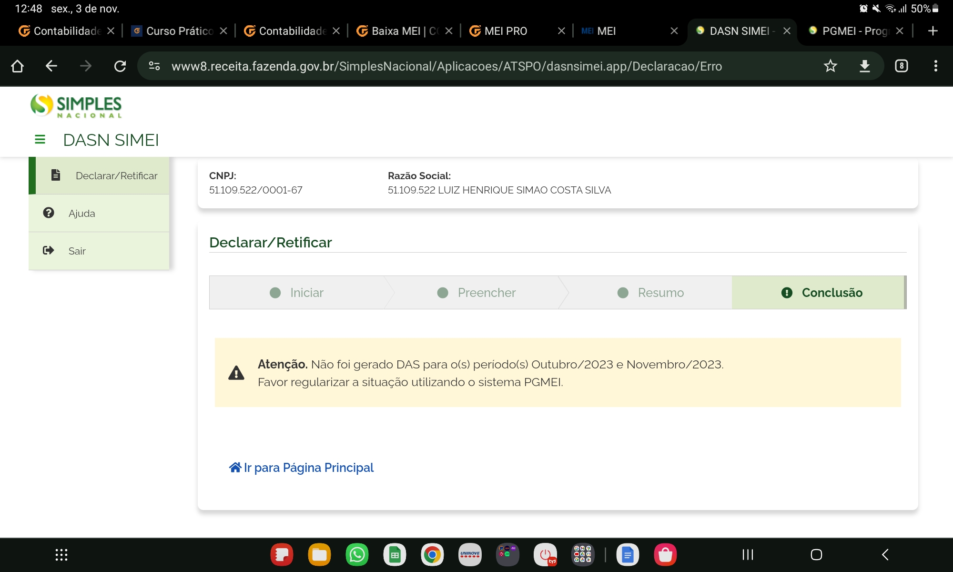Open the red shopping bag store app
Screen dimensions: 953x572
pyautogui.click(x=665, y=555)
